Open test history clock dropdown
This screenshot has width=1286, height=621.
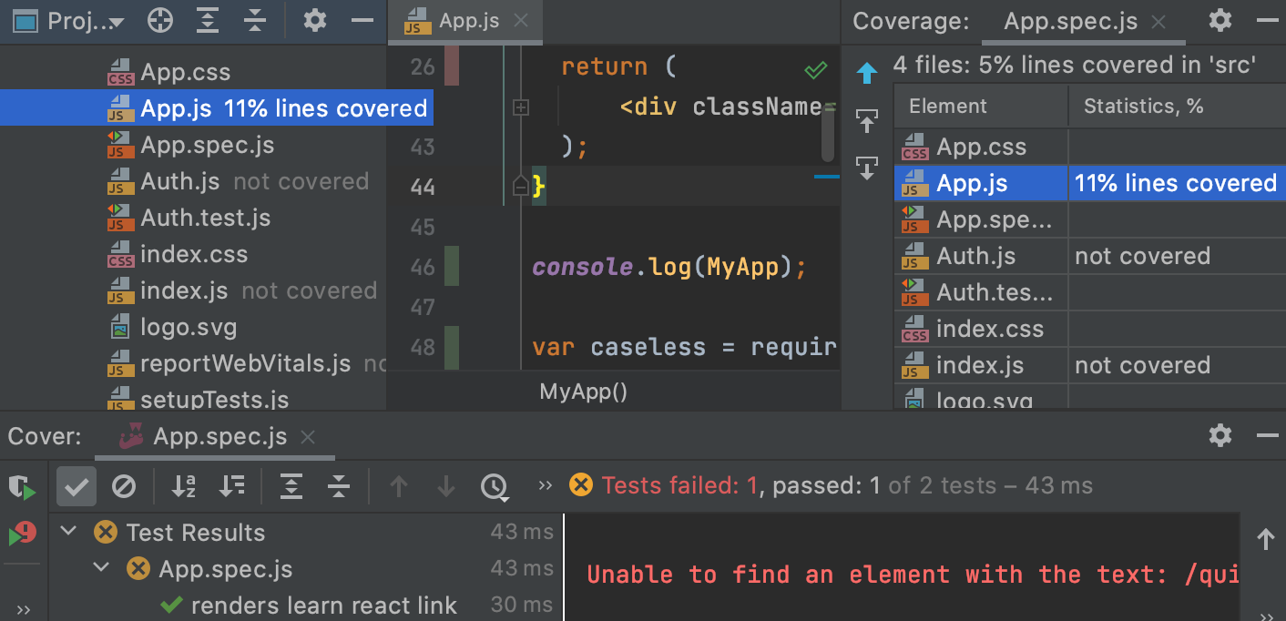pyautogui.click(x=495, y=487)
